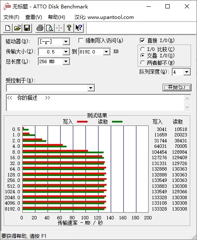Expand the 受控制于(B) dropdown
This screenshot has width=197, height=240.
click(91, 88)
